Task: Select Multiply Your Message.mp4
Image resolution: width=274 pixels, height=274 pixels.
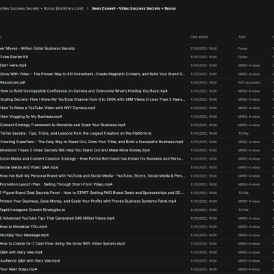Action: point(24,235)
